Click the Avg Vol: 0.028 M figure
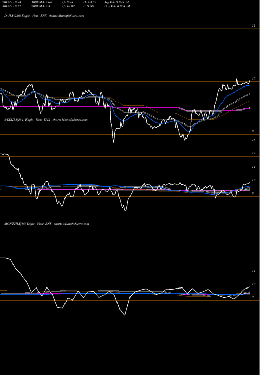 (117, 2)
